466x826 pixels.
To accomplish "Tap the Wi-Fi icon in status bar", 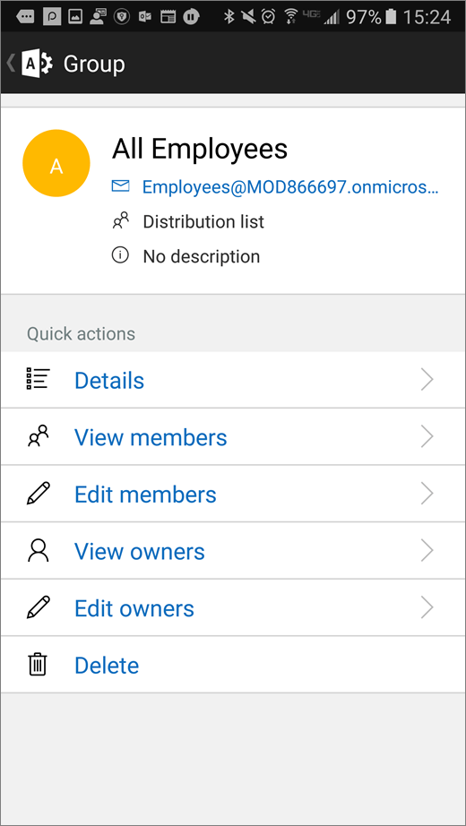I will (x=290, y=17).
